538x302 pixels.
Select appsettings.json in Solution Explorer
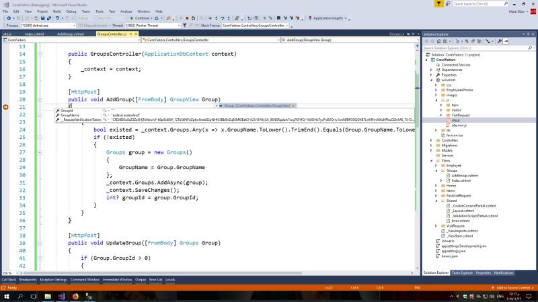pyautogui.click(x=453, y=251)
